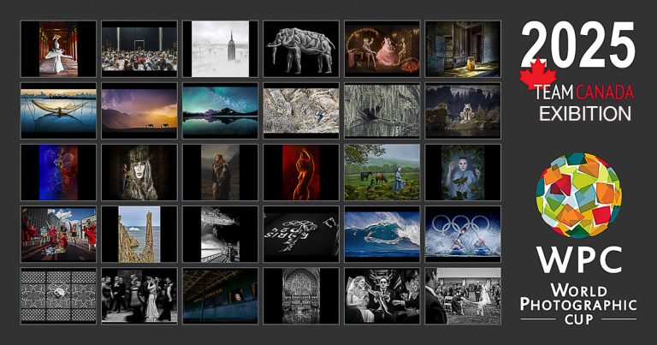Select the woman with horses field photo
657x345 pixels.
[382, 172]
